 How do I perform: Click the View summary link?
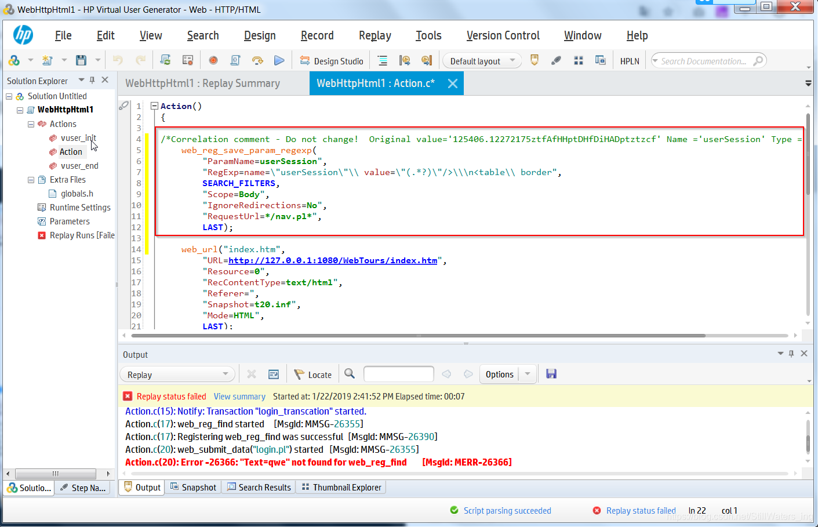[239, 397]
